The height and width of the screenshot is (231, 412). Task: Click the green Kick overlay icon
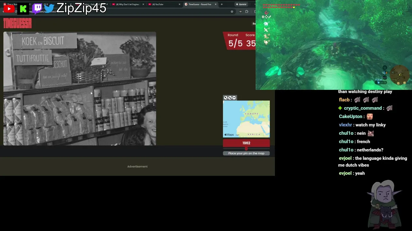23,9
